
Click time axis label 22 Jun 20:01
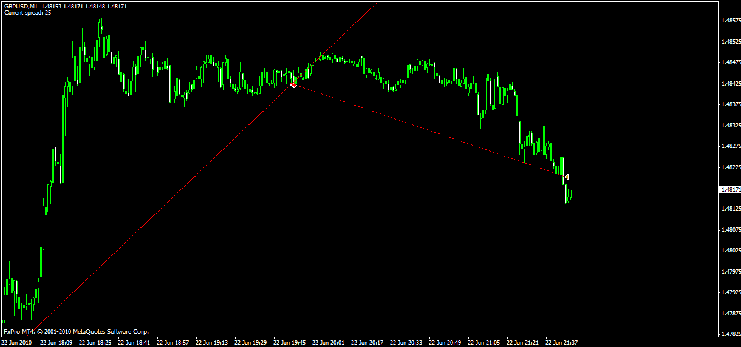coord(329,342)
